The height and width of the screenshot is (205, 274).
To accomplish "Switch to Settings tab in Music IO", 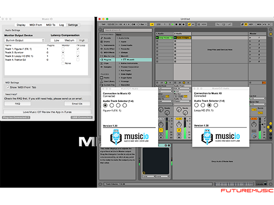I will tap(73, 25).
